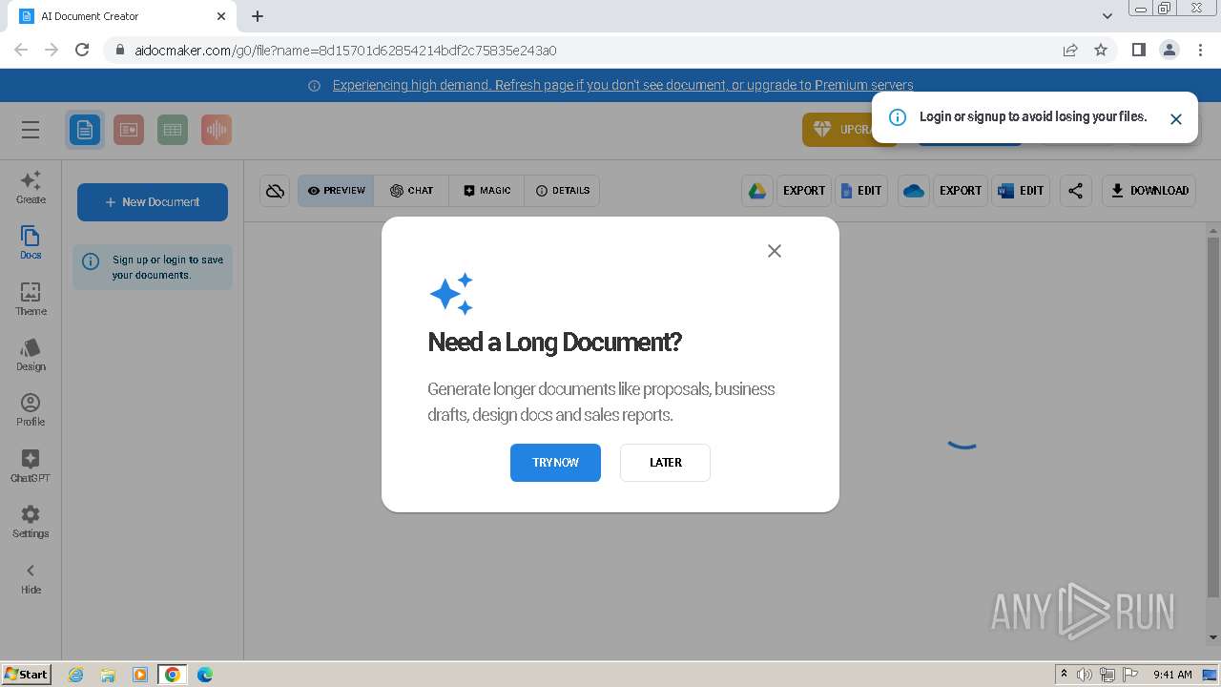Screen dimensions: 1221x687
Task: Click Export next to OneDrive
Action: [x=961, y=191]
